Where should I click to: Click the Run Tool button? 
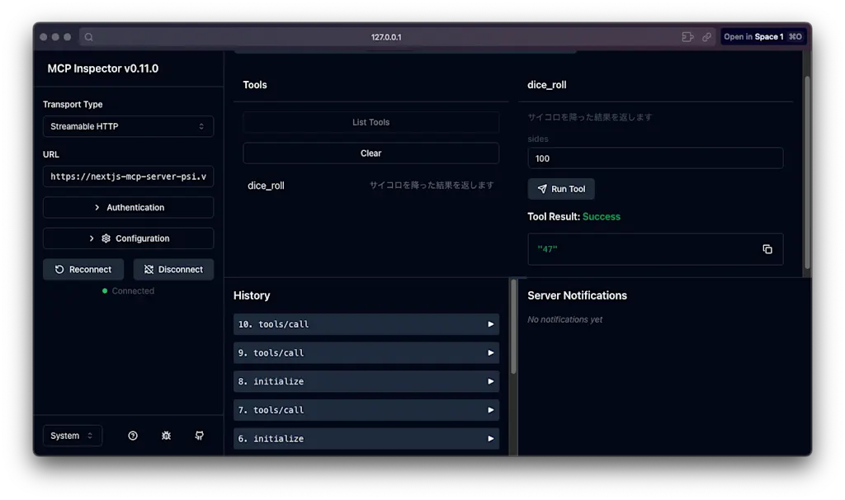point(561,189)
